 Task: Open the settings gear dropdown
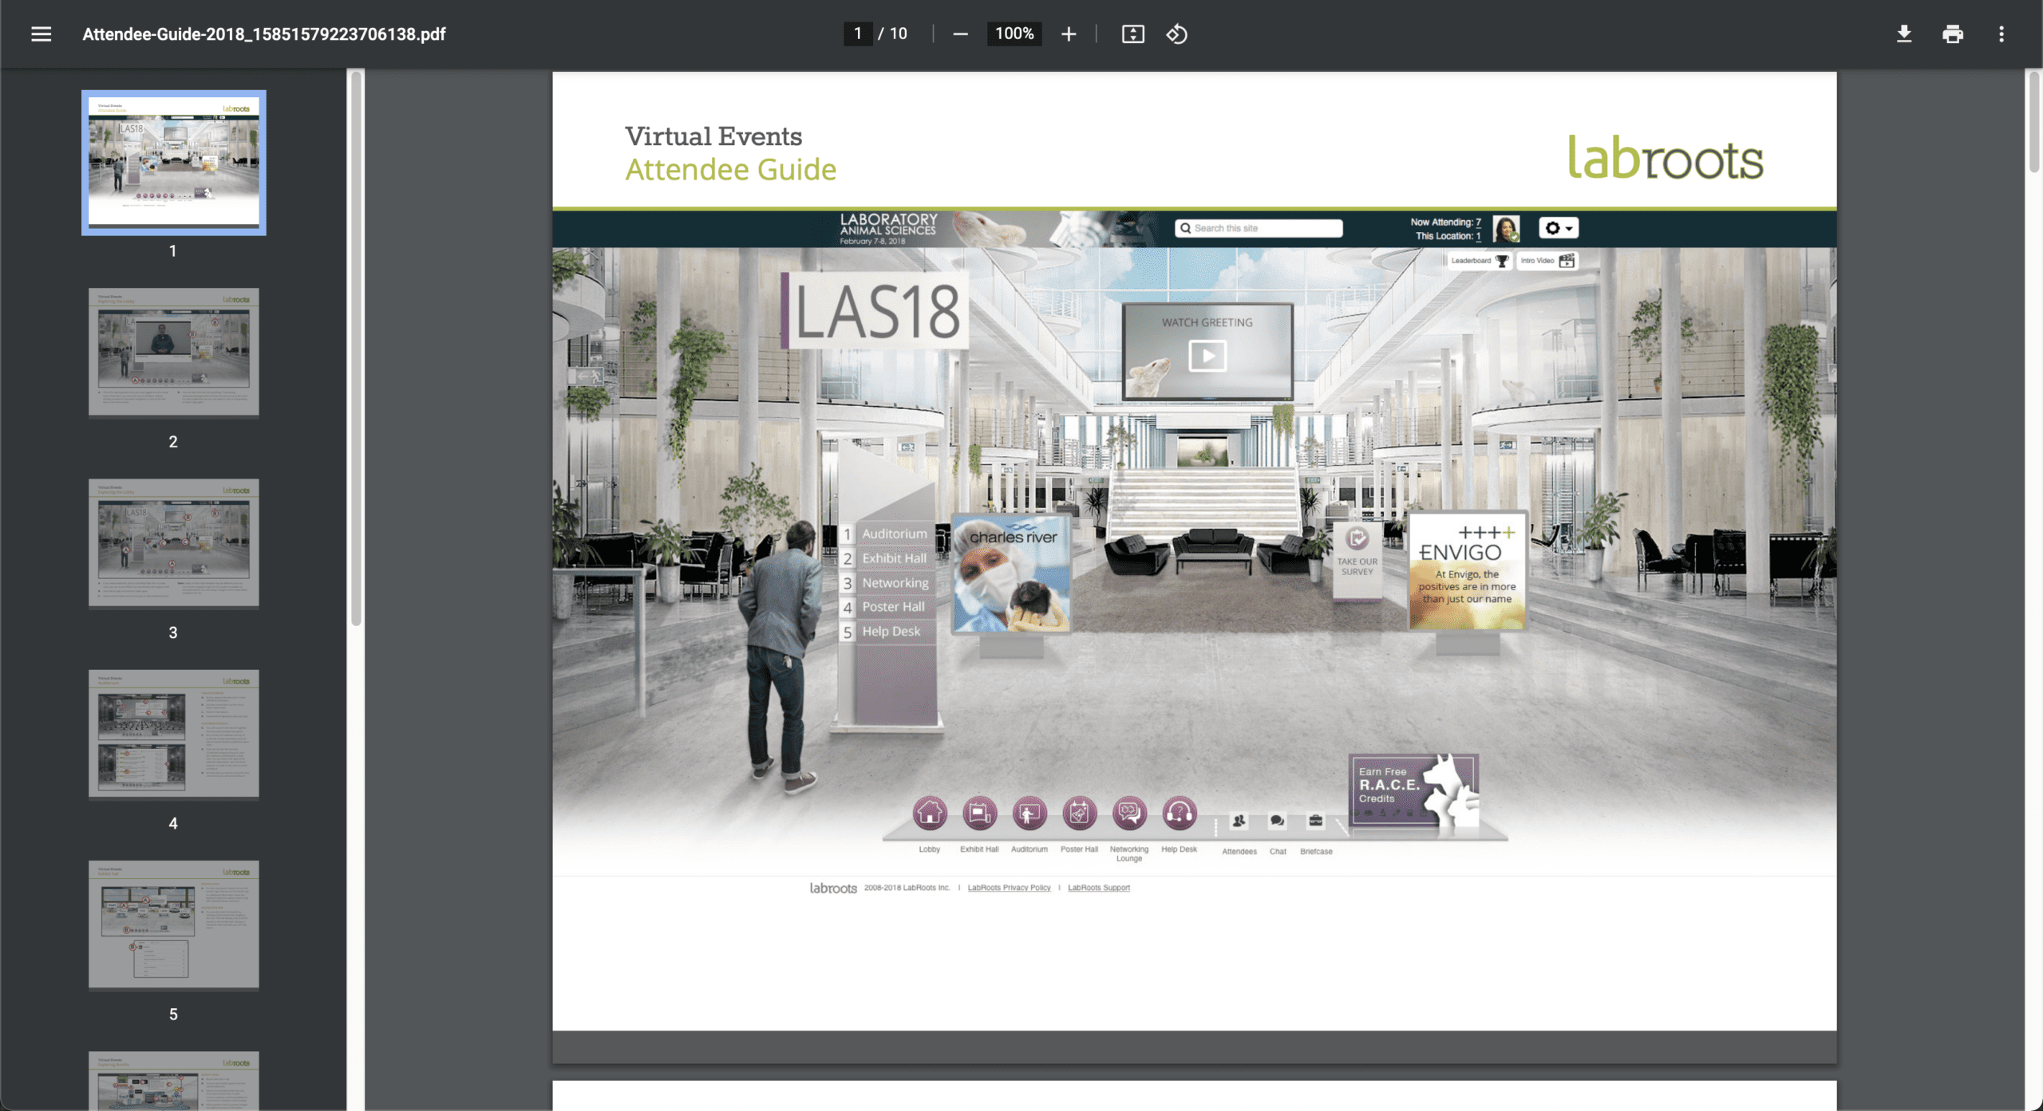coord(1559,228)
